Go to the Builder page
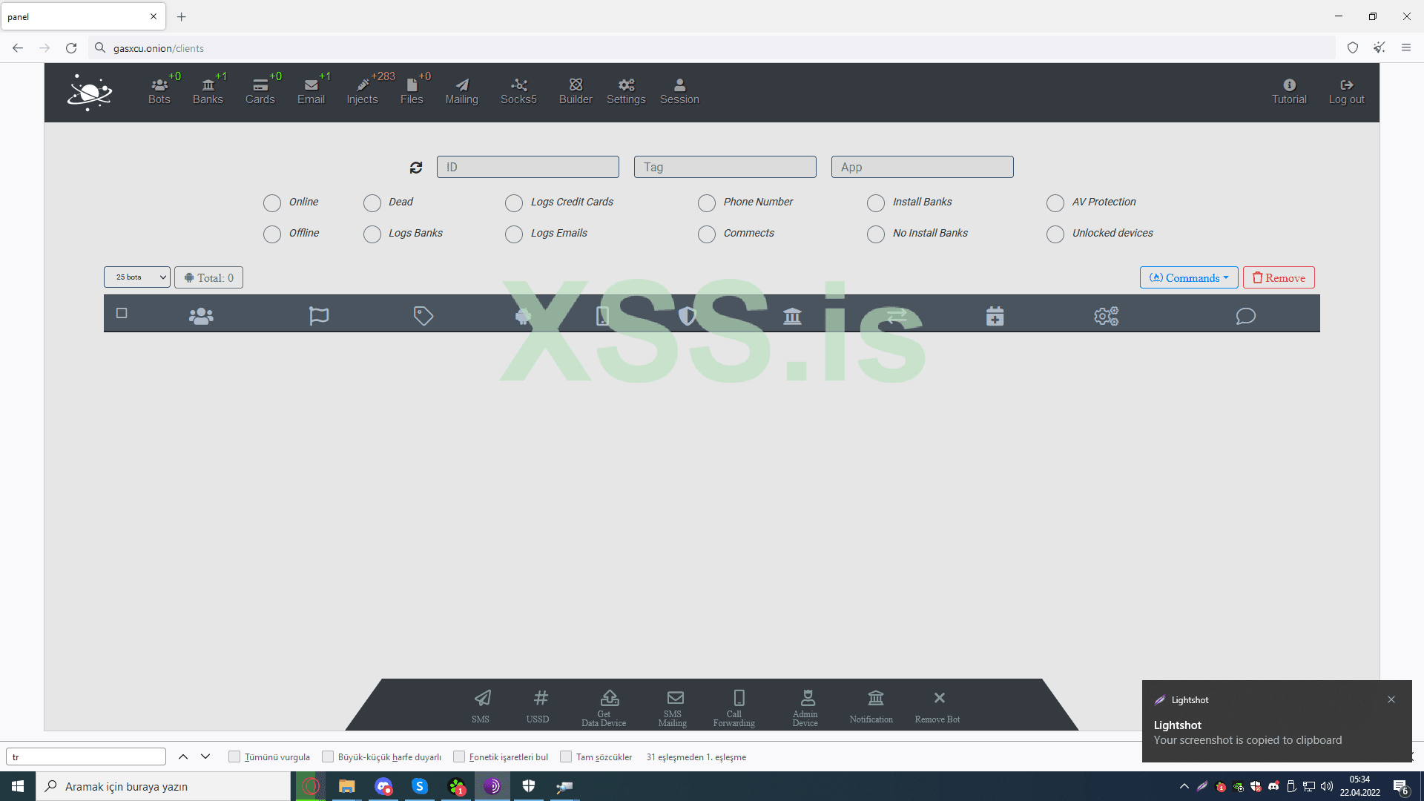 tap(576, 91)
